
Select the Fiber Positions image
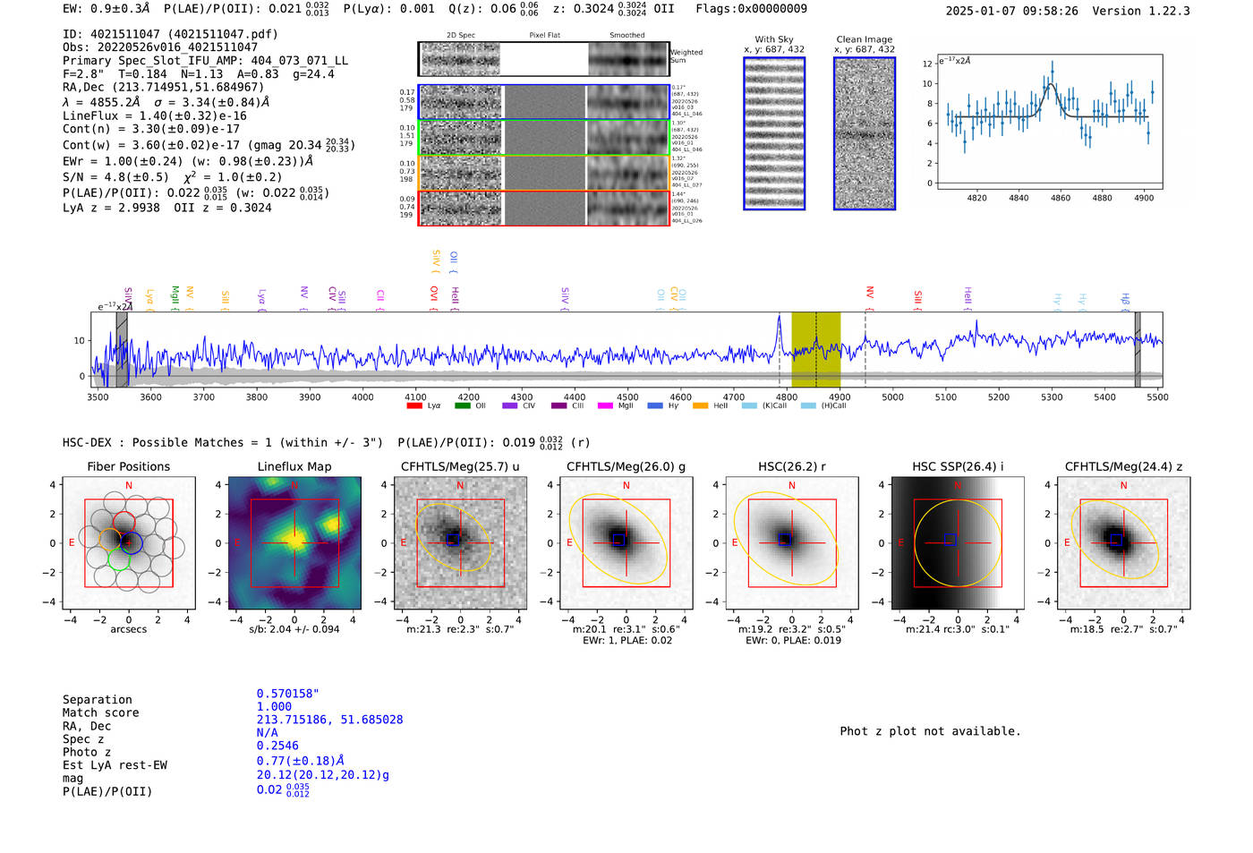click(x=129, y=542)
